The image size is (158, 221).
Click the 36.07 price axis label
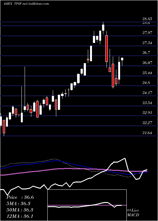147,63
